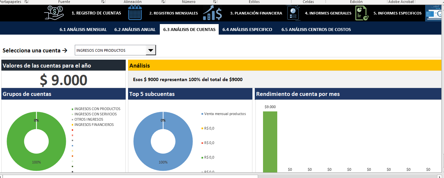Click the 'Selecciona una cuenta' label
This screenshot has height=178, width=444.
coord(35,50)
